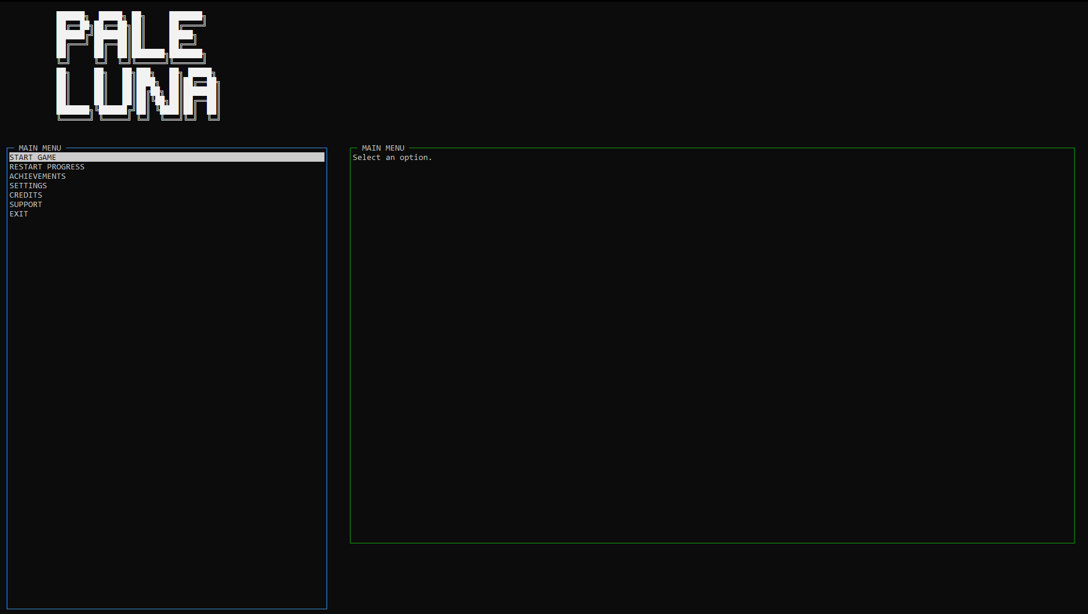This screenshot has height=614, width=1088.
Task: Click the 'Select an option.' description text
Action: (393, 158)
